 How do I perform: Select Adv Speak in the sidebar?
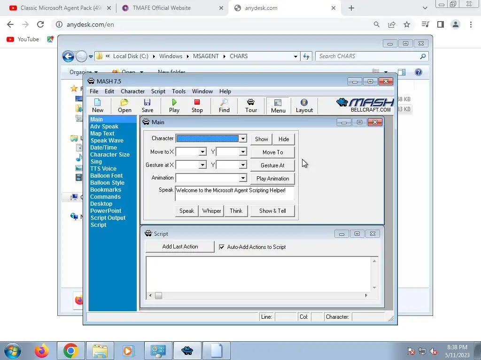click(104, 127)
